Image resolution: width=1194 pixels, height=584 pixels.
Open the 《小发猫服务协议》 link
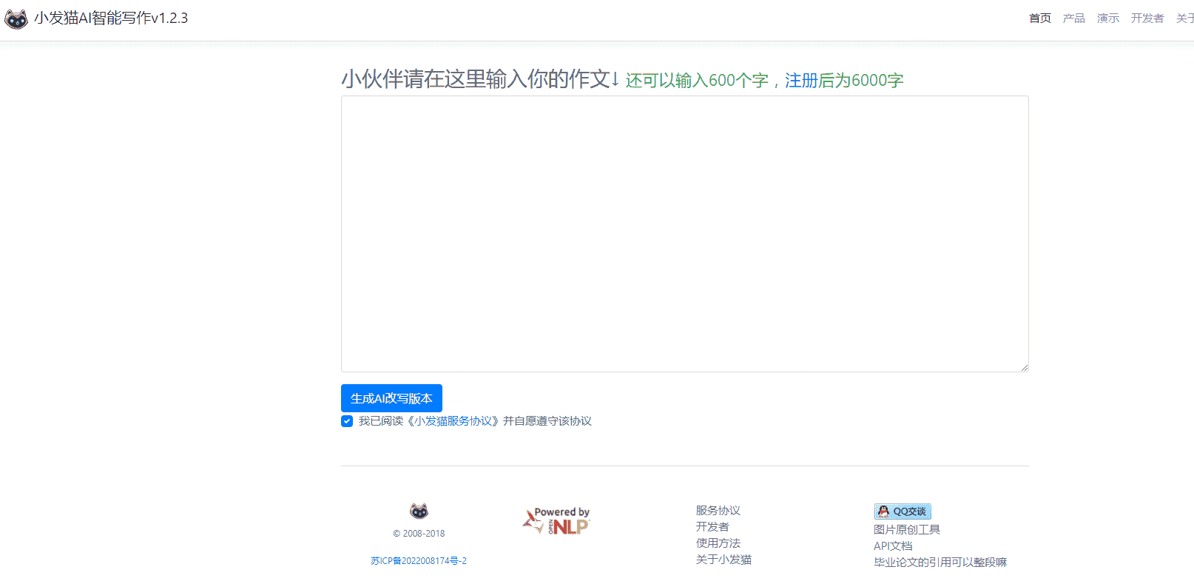tap(453, 421)
